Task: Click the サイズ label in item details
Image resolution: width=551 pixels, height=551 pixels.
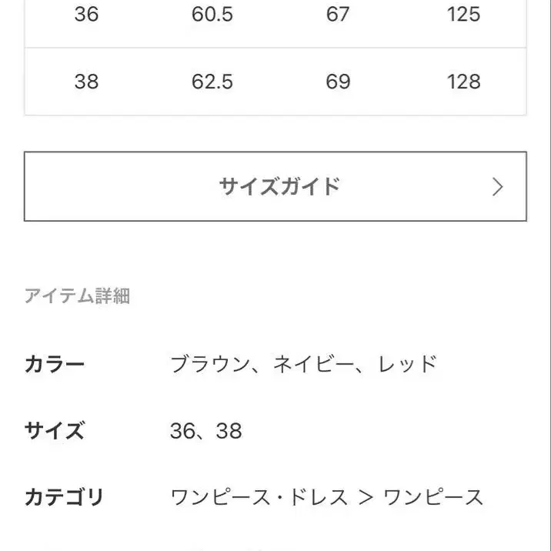Action: pyautogui.click(x=55, y=430)
